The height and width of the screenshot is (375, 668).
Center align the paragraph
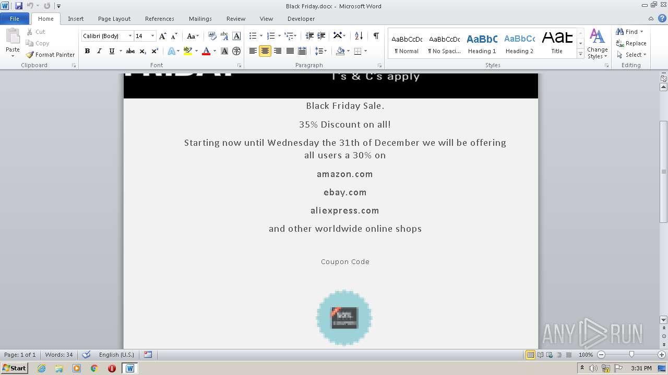click(x=265, y=51)
